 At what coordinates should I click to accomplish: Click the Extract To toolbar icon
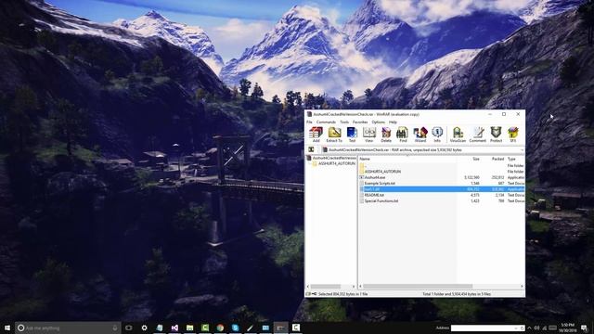(334, 135)
